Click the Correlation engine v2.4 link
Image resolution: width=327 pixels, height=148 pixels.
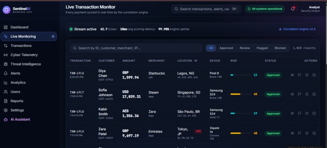click(x=297, y=29)
